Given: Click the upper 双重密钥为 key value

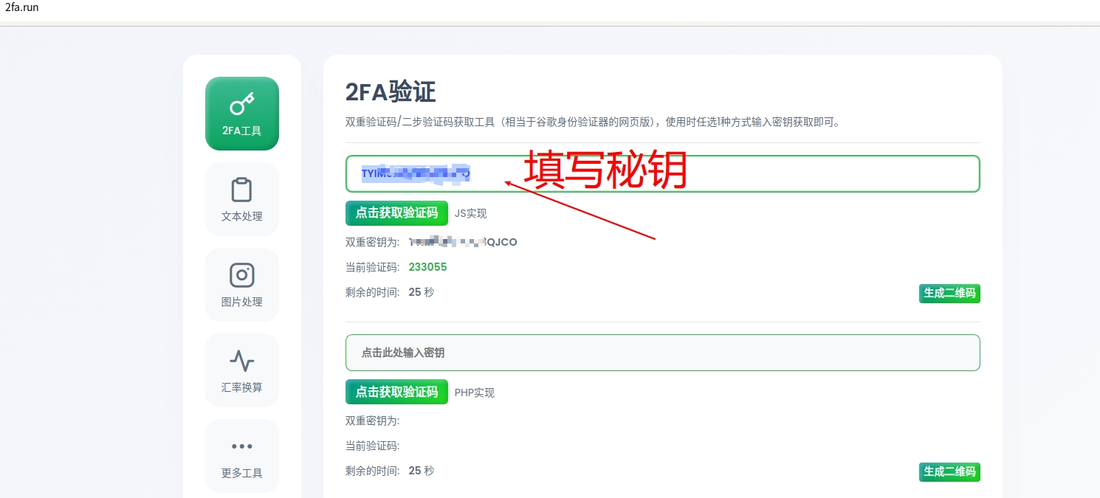Looking at the screenshot, I should [463, 242].
